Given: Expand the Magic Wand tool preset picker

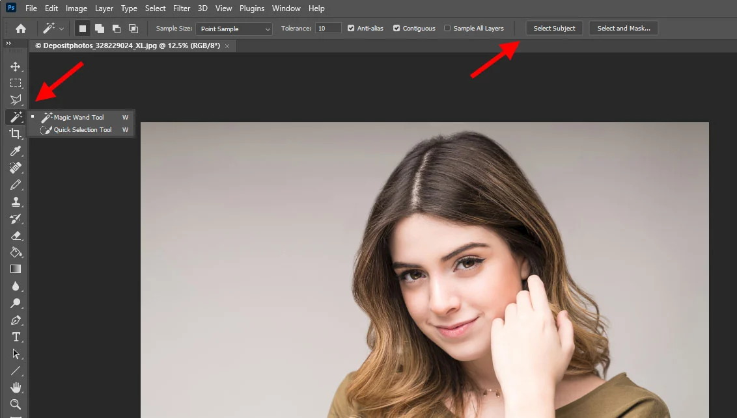Looking at the screenshot, I should 61,29.
